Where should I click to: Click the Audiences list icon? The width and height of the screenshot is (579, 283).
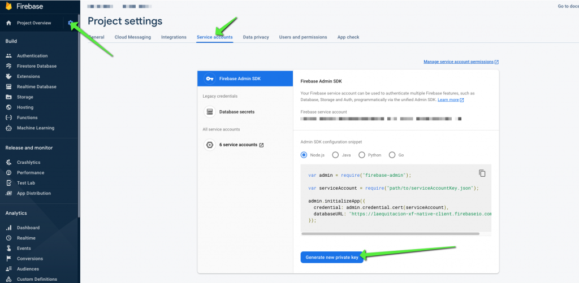[9, 269]
